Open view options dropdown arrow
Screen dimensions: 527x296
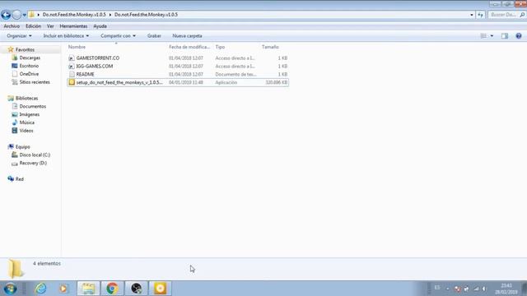click(x=492, y=36)
